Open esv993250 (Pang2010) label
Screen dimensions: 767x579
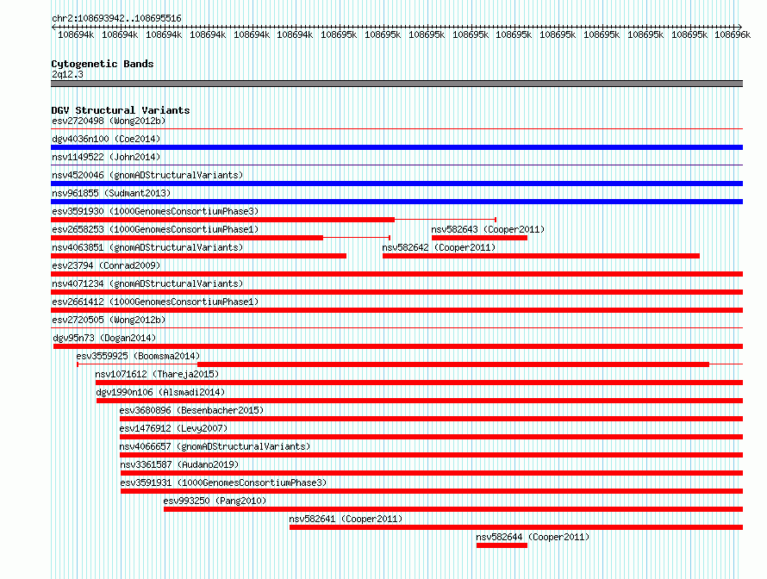point(215,501)
